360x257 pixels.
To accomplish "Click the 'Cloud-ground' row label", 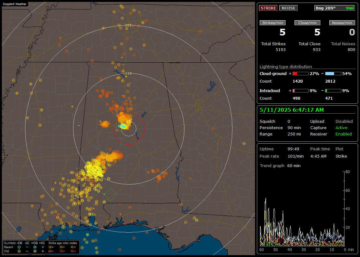I will (273, 73).
